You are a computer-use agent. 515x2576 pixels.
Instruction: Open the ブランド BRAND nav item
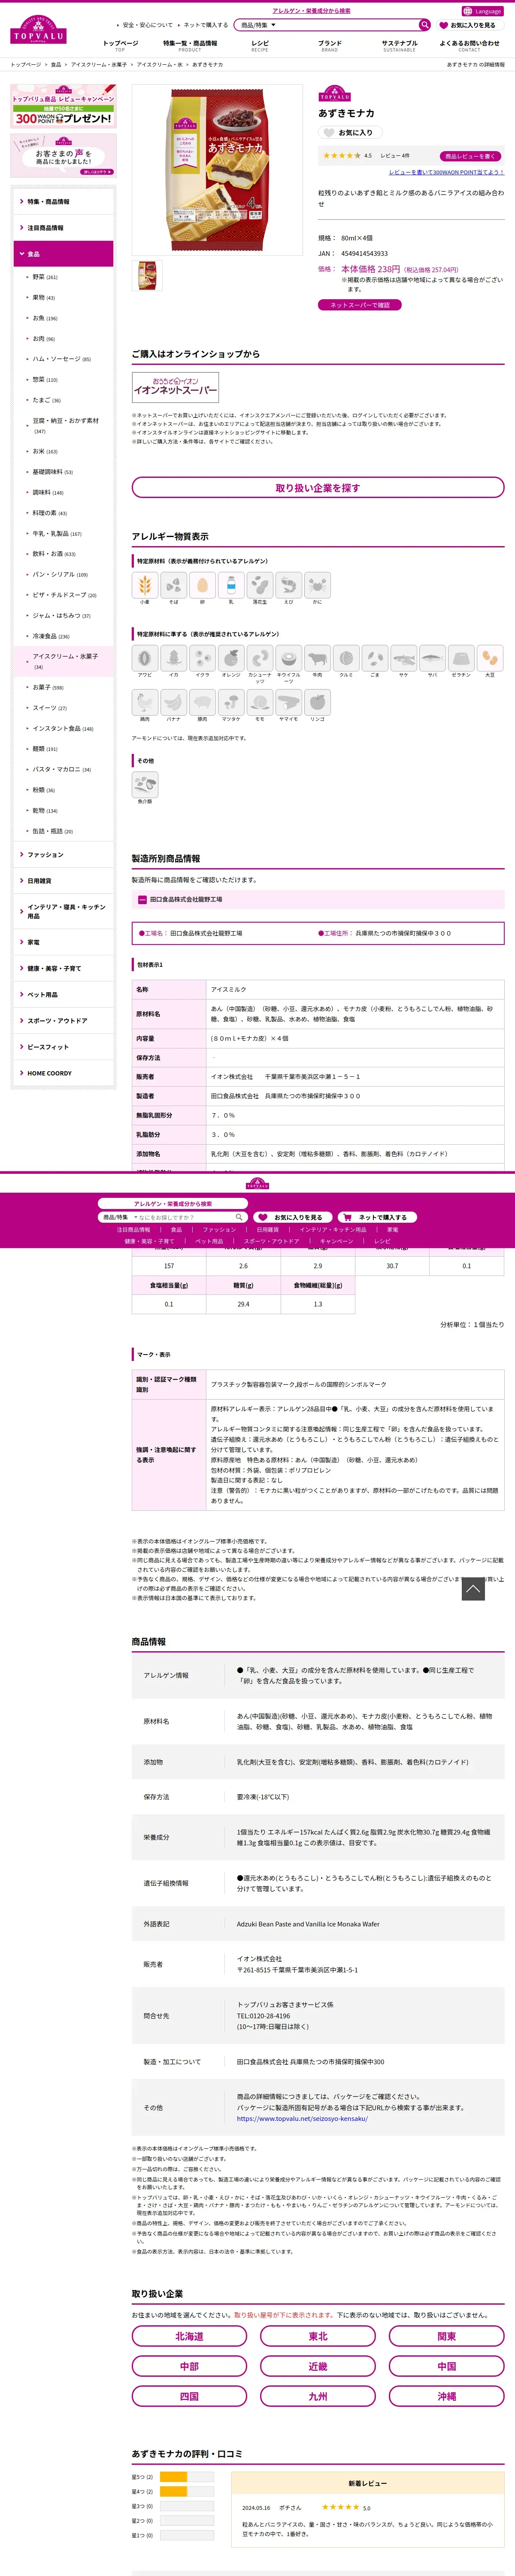click(330, 45)
